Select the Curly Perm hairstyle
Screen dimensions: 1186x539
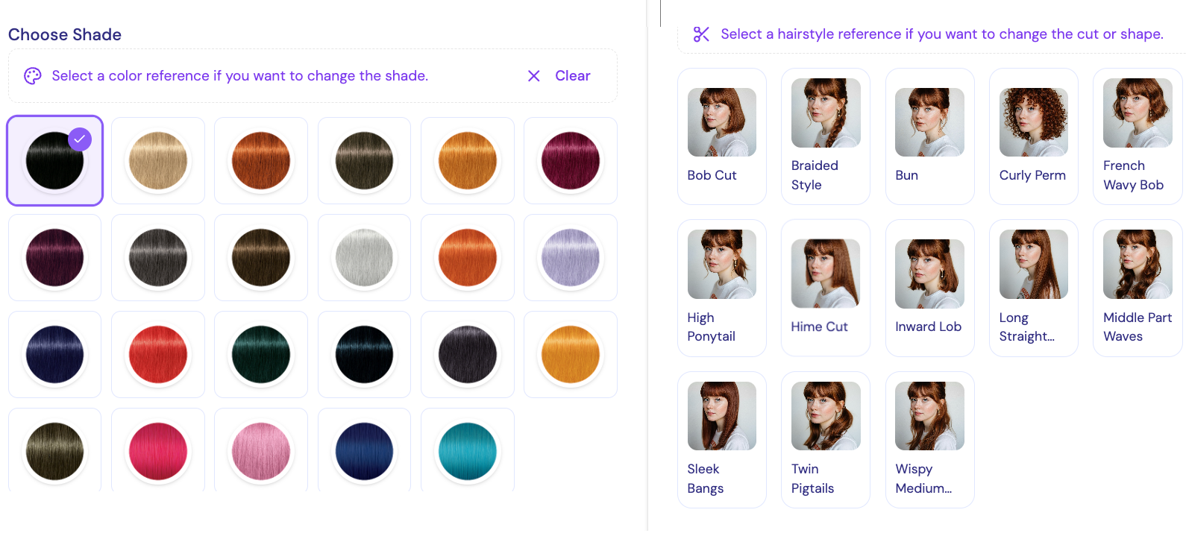coord(1033,136)
